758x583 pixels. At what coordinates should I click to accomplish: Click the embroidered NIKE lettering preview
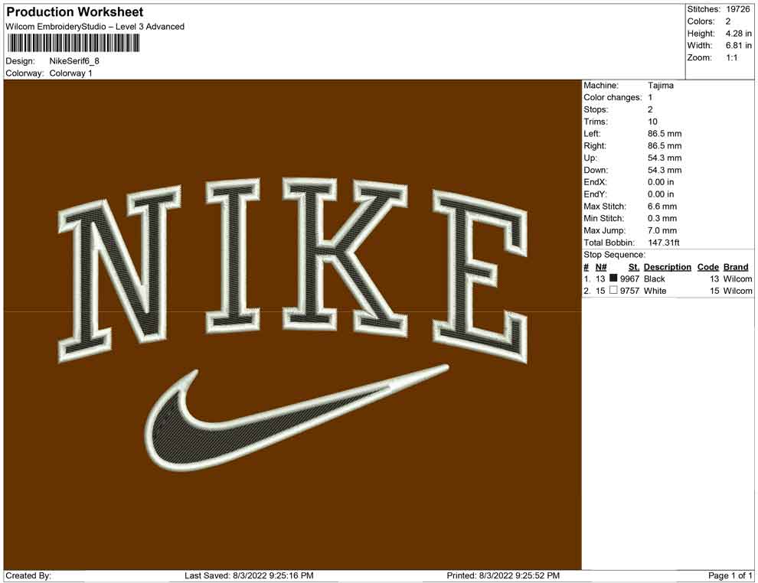point(293,269)
